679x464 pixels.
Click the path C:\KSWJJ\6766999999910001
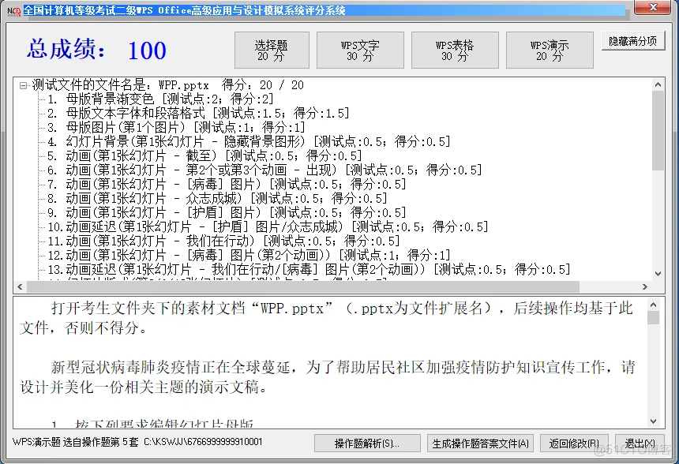pos(203,442)
